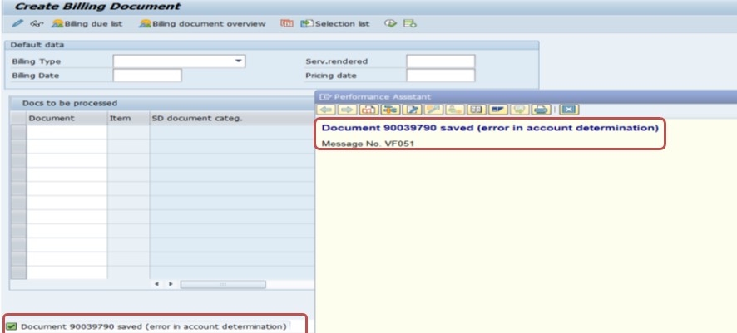Click the blue flag icon in Performance Assistant
This screenshot has width=737, height=333.
click(497, 110)
